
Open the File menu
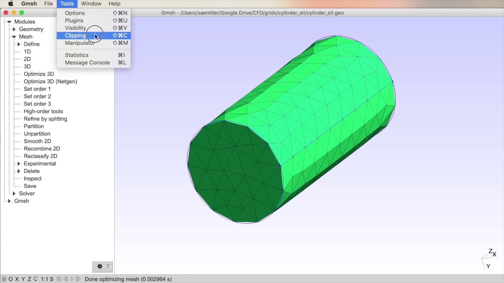pos(48,4)
